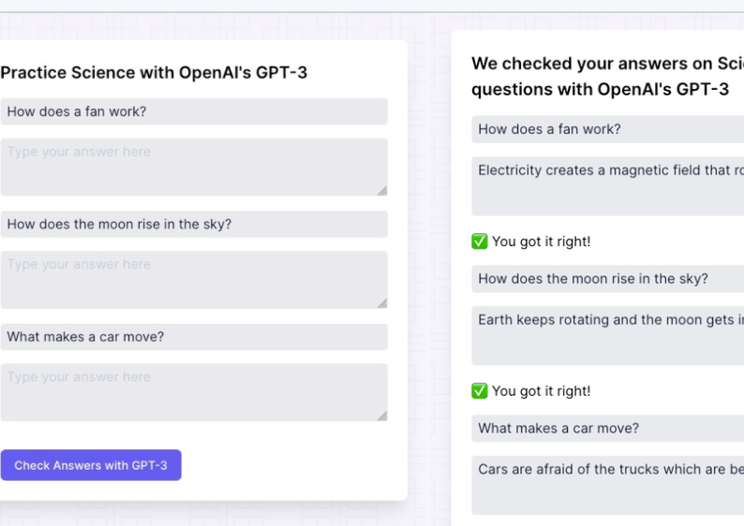Click the resize handle of the fan answer textarea
The width and height of the screenshot is (744, 526).
tap(382, 191)
